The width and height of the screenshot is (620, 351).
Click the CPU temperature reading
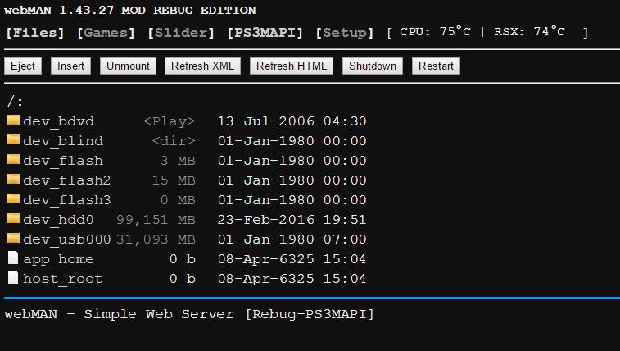point(436,32)
